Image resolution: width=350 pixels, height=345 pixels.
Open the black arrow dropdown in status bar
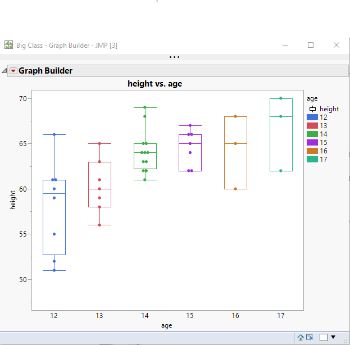pos(333,337)
